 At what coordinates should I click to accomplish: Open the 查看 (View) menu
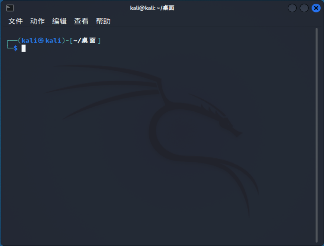[81, 21]
